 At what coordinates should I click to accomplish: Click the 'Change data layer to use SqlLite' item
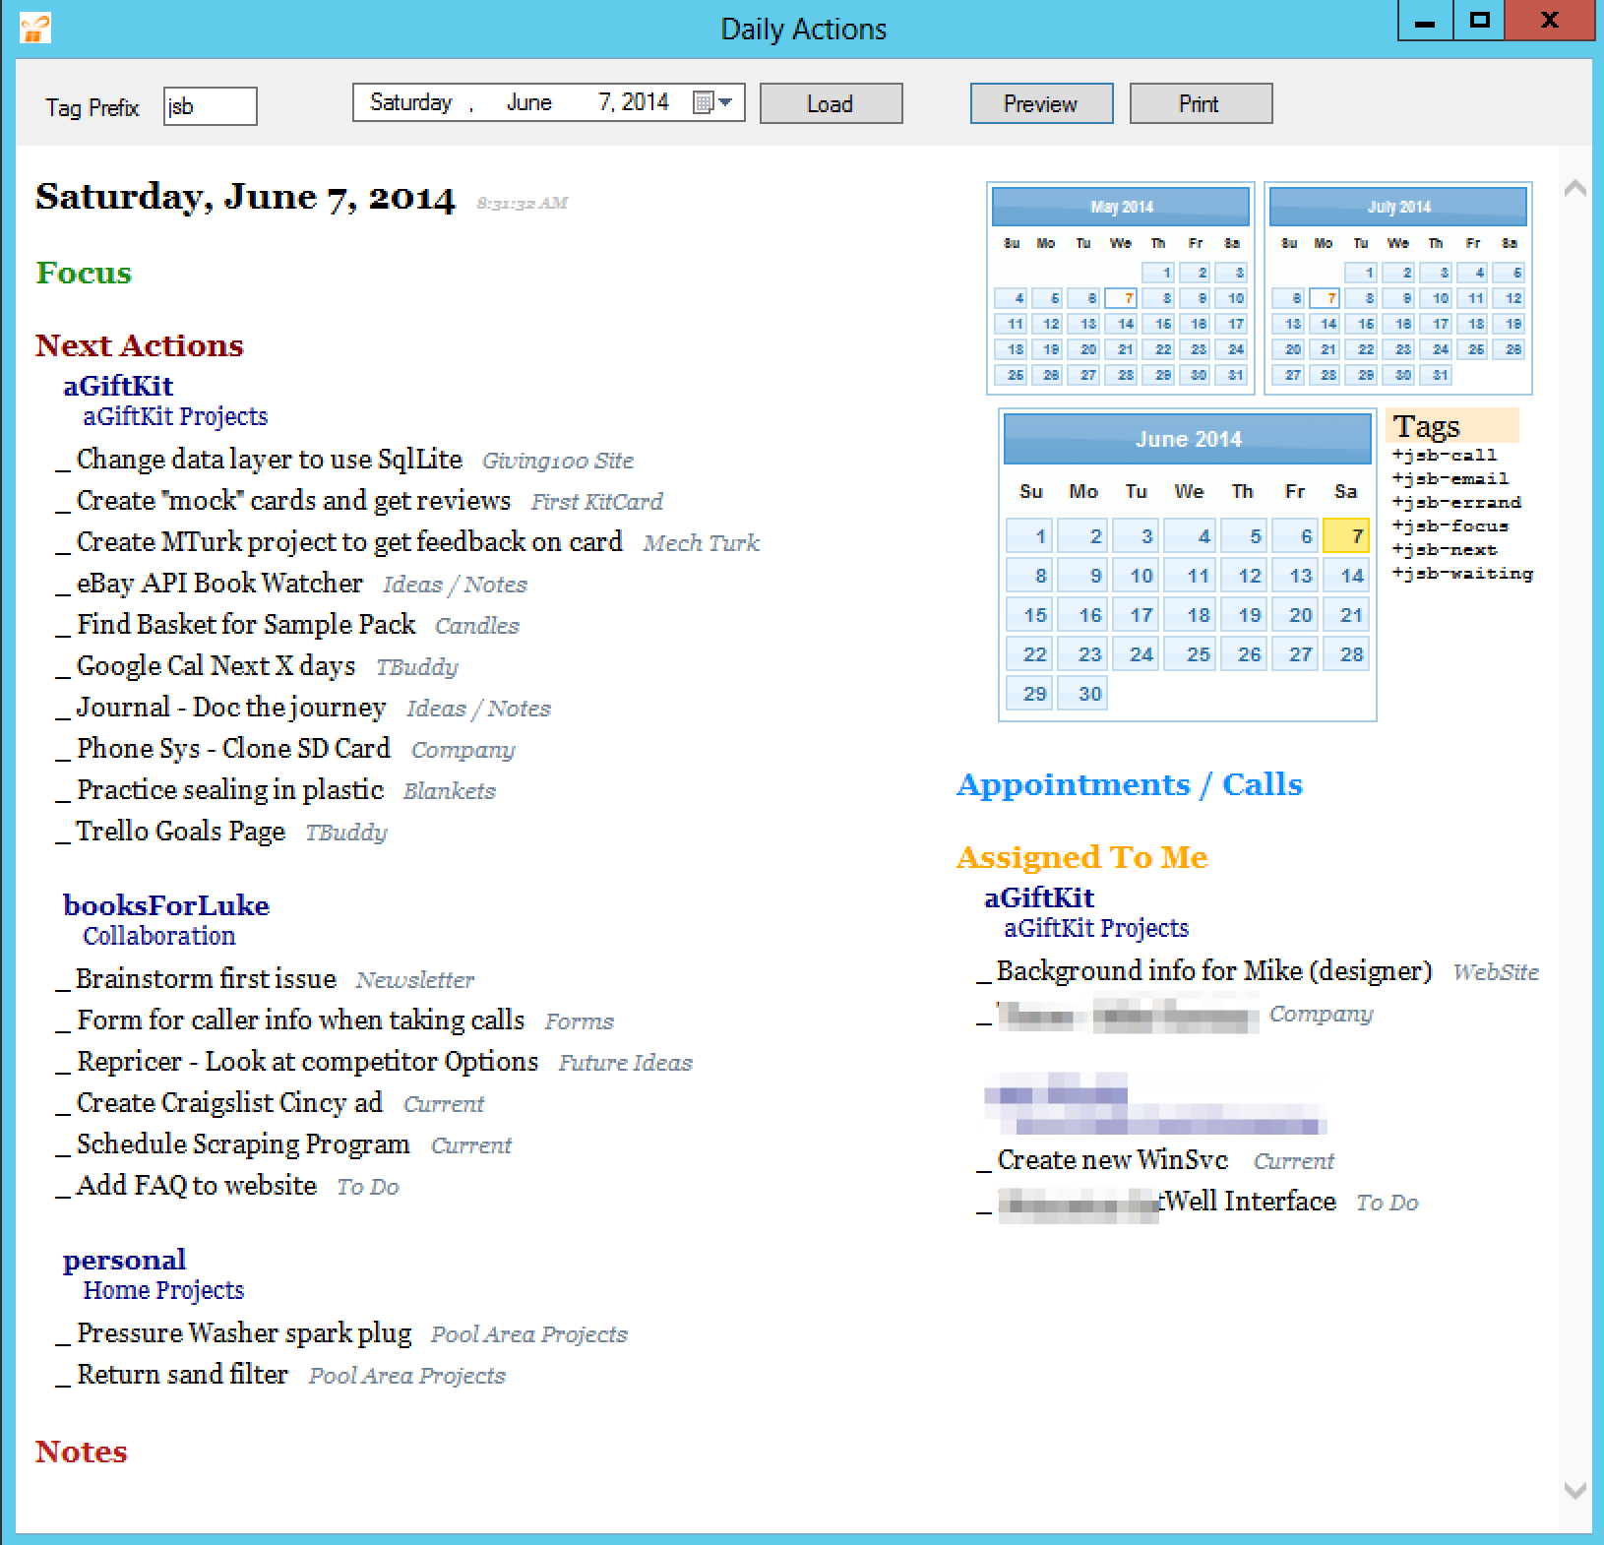[x=269, y=460]
